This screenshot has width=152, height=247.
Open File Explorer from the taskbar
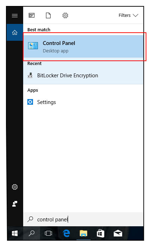click(84, 233)
